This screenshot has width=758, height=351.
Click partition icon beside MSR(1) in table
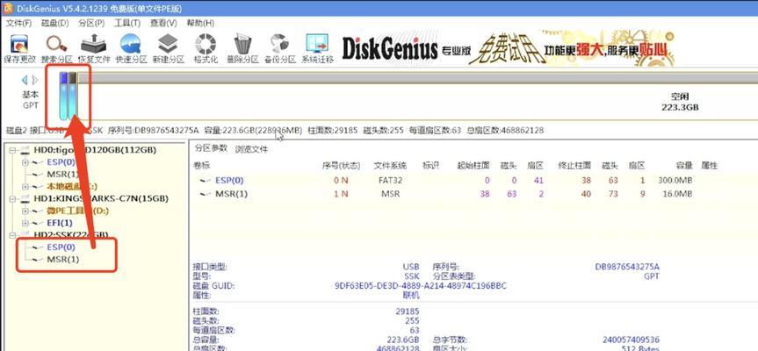tap(206, 194)
